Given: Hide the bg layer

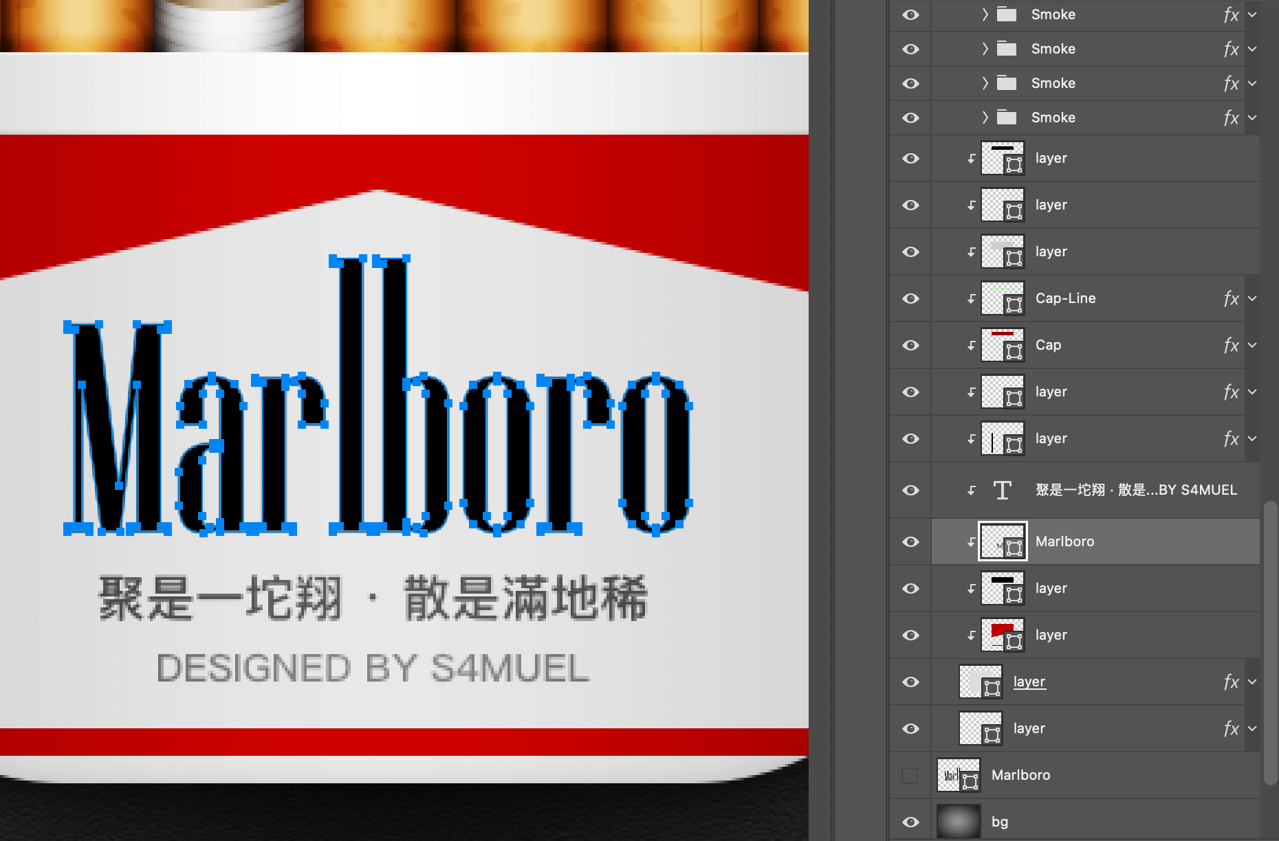Looking at the screenshot, I should pos(910,822).
